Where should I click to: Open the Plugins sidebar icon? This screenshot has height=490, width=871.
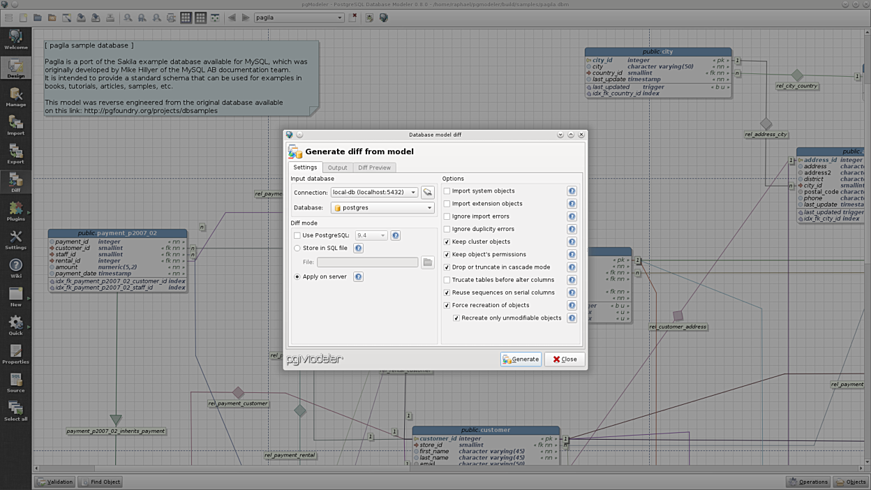click(15, 211)
